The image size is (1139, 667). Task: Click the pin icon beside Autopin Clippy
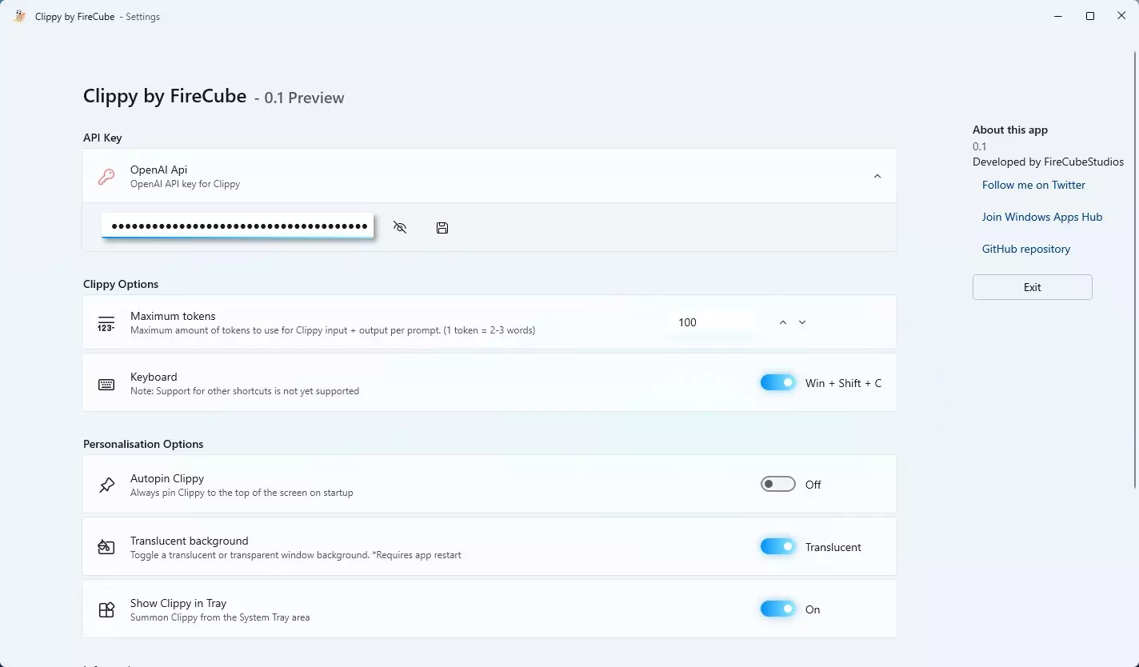pyautogui.click(x=106, y=485)
